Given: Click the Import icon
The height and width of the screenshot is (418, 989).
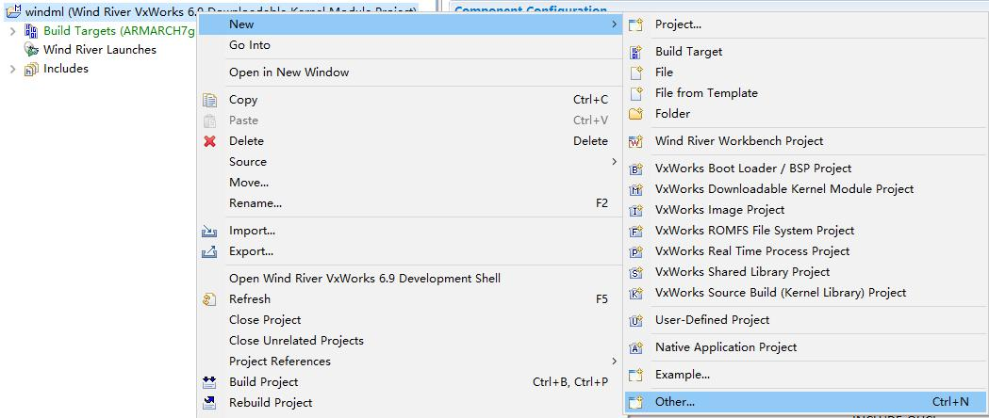Looking at the screenshot, I should point(209,231).
